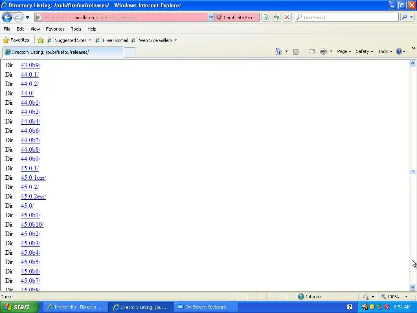Click the taskbar help question icon

(349, 307)
